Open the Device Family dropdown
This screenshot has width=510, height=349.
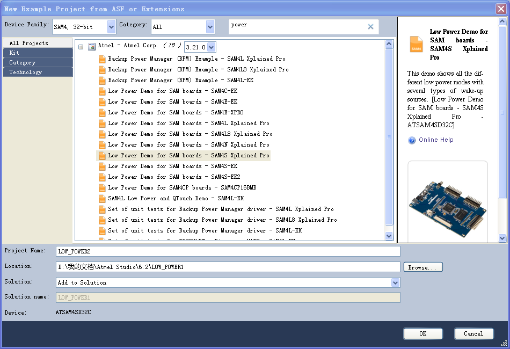[111, 27]
